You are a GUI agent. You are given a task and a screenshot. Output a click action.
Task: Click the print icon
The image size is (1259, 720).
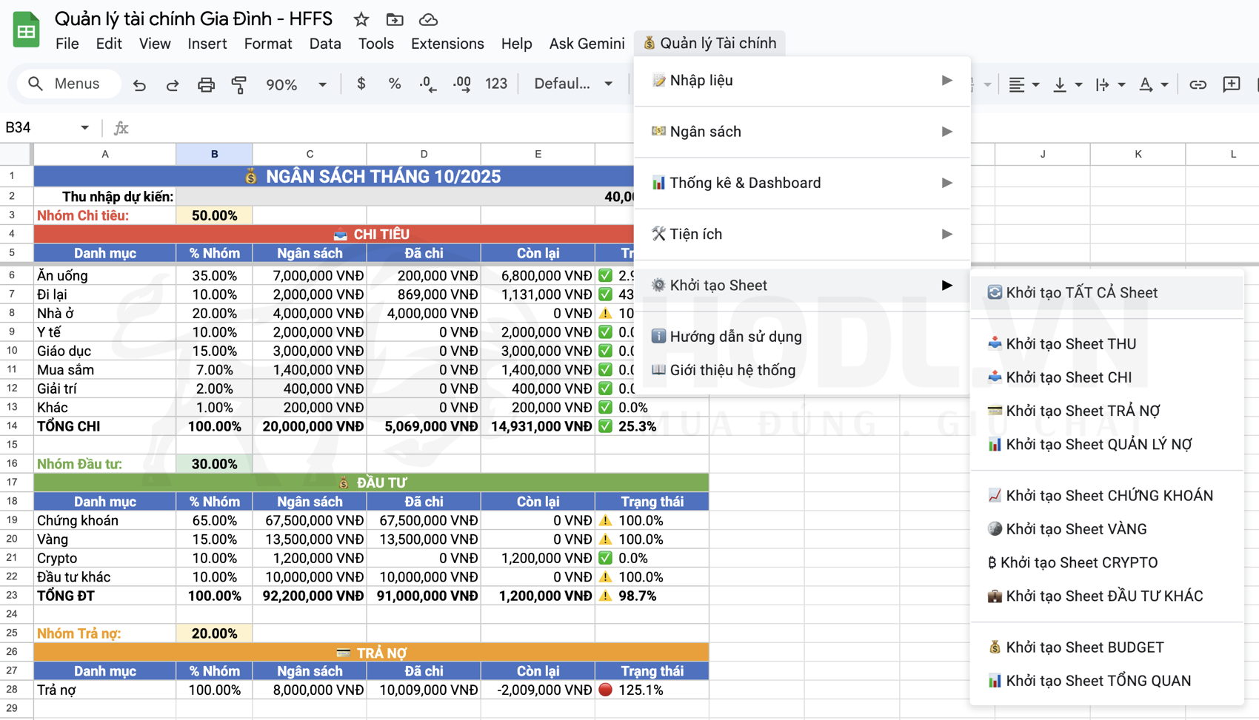[x=206, y=84]
